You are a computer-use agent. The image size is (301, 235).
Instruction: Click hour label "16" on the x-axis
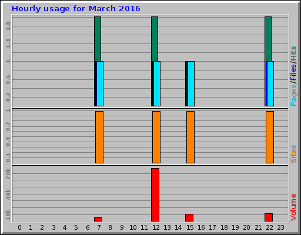(x=201, y=227)
